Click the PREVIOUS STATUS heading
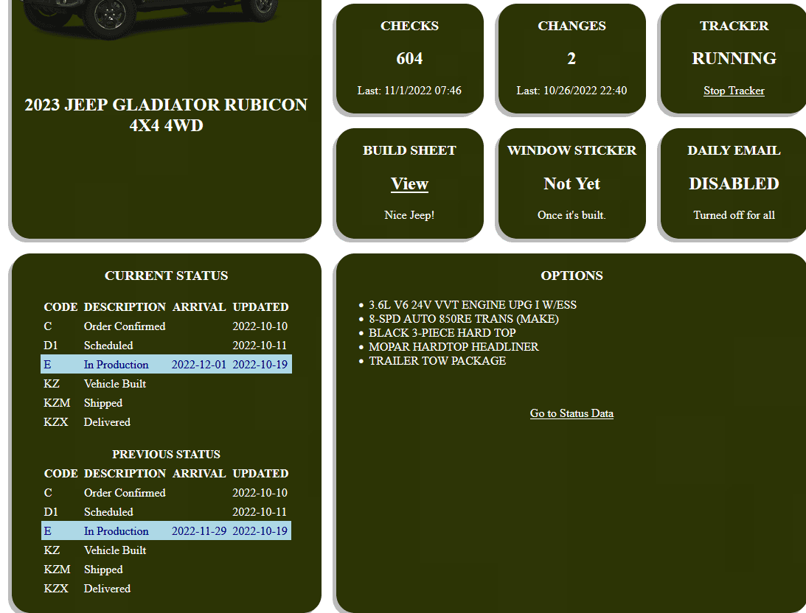Viewport: 806px width, 613px height. [166, 455]
